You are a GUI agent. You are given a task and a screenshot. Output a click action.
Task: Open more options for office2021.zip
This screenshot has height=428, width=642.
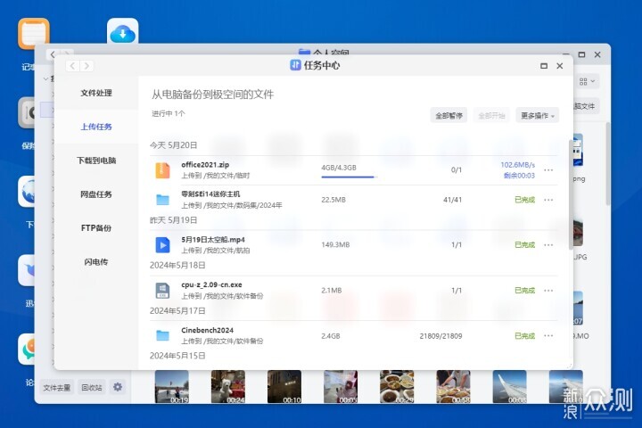(548, 170)
